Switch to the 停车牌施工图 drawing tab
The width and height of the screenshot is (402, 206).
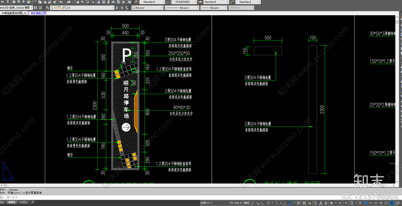tap(38, 13)
